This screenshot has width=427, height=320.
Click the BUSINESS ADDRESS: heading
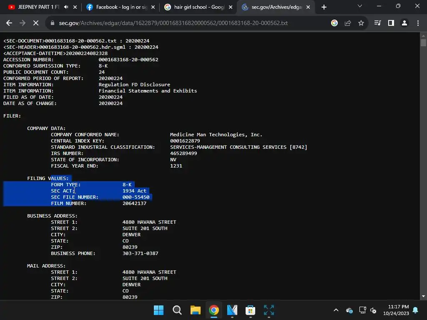click(52, 216)
